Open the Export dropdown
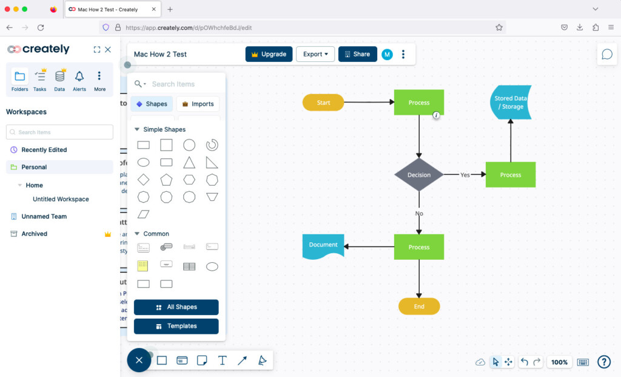Screen dimensions: 621x377 pos(315,54)
